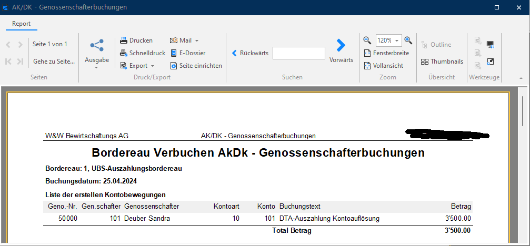The width and height of the screenshot is (530, 246).
Task: Show the Thumbnails panel
Action: (442, 61)
